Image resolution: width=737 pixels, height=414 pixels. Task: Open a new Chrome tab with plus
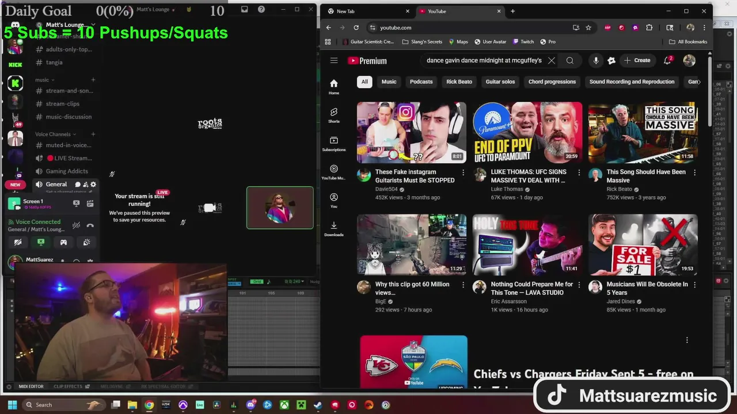pyautogui.click(x=512, y=11)
